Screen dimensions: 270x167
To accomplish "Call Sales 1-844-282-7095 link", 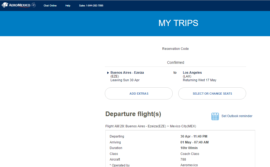I will 91,6.
